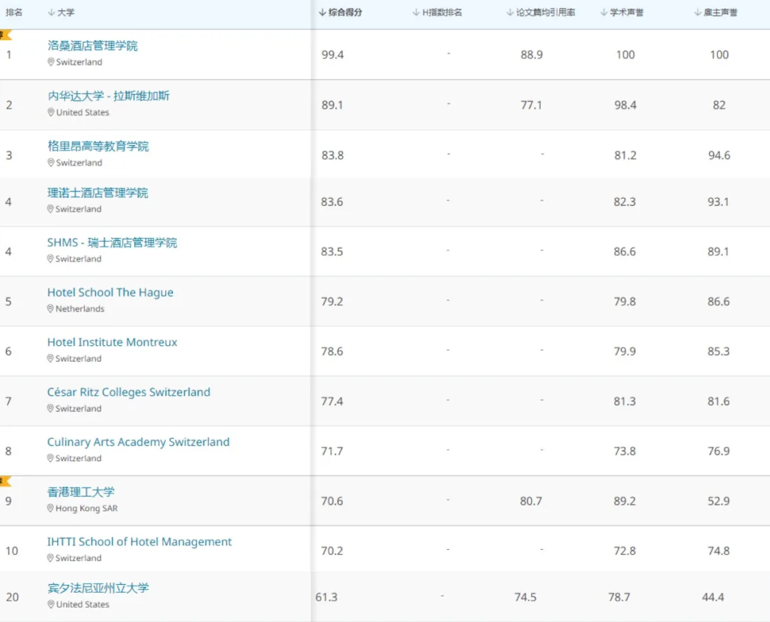Sort by 大学 column header
The width and height of the screenshot is (770, 622).
[61, 12]
